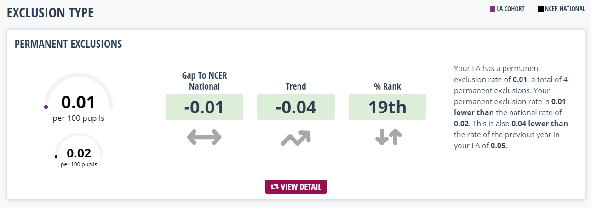This screenshot has height=208, width=591.
Task: Click the Exclusion Type section heading
Action: click(50, 12)
